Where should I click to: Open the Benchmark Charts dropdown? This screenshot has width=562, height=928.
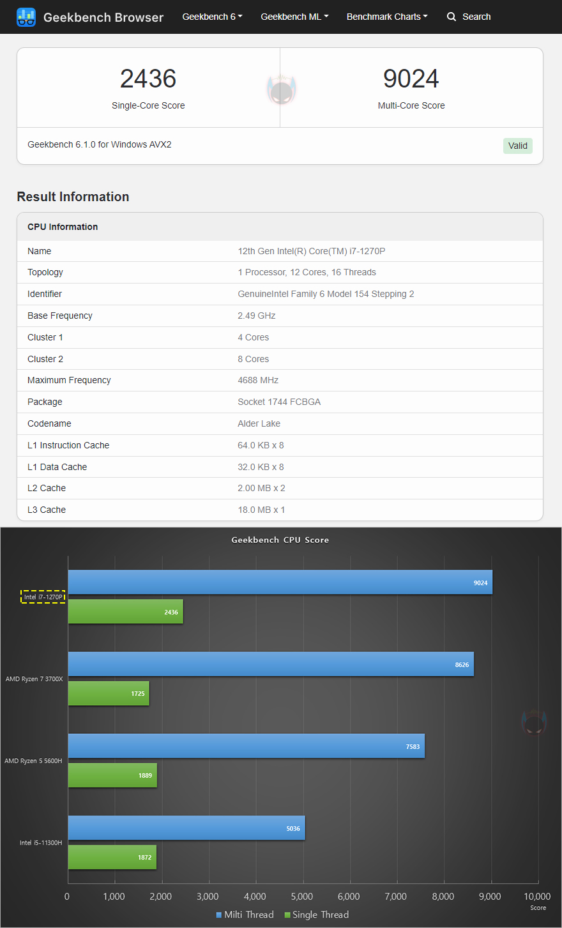387,17
